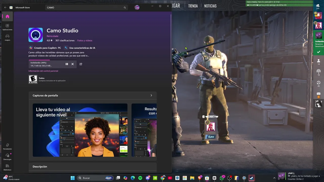
Task: Open Información del control parental link
Action: [43, 71]
